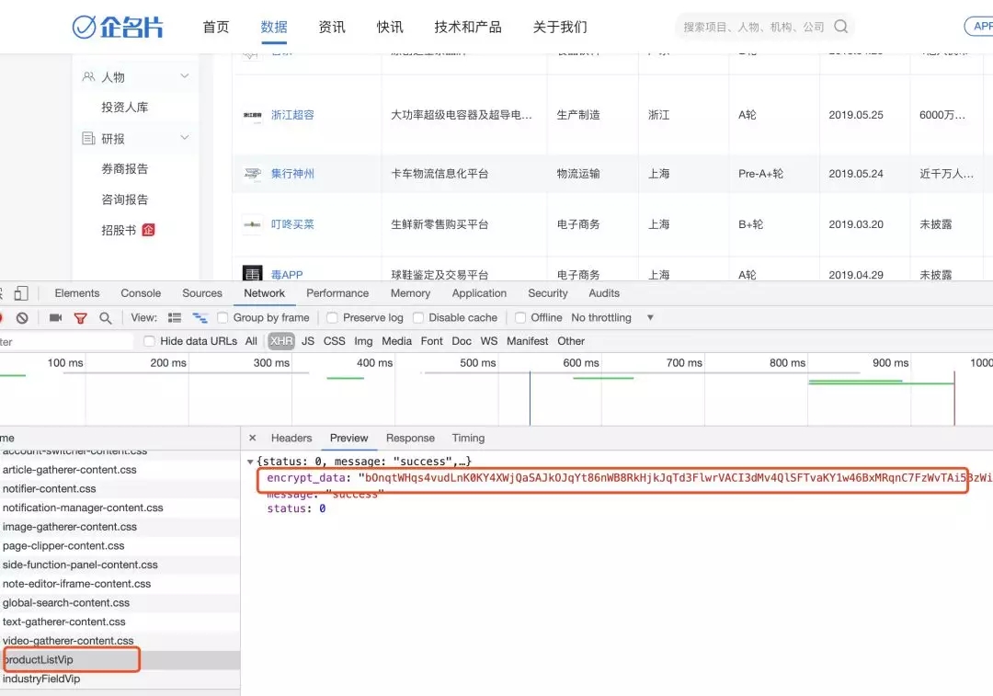Open 快讯 in the site navigation

(x=390, y=28)
